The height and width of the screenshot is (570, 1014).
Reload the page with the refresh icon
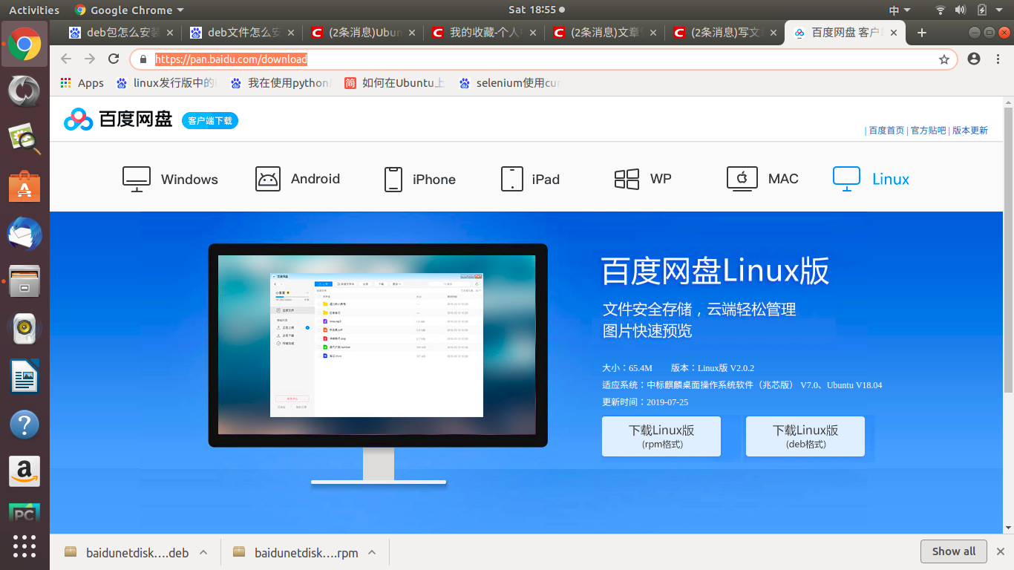coord(114,59)
